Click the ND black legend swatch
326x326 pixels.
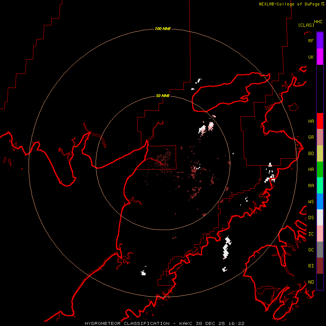320,282
